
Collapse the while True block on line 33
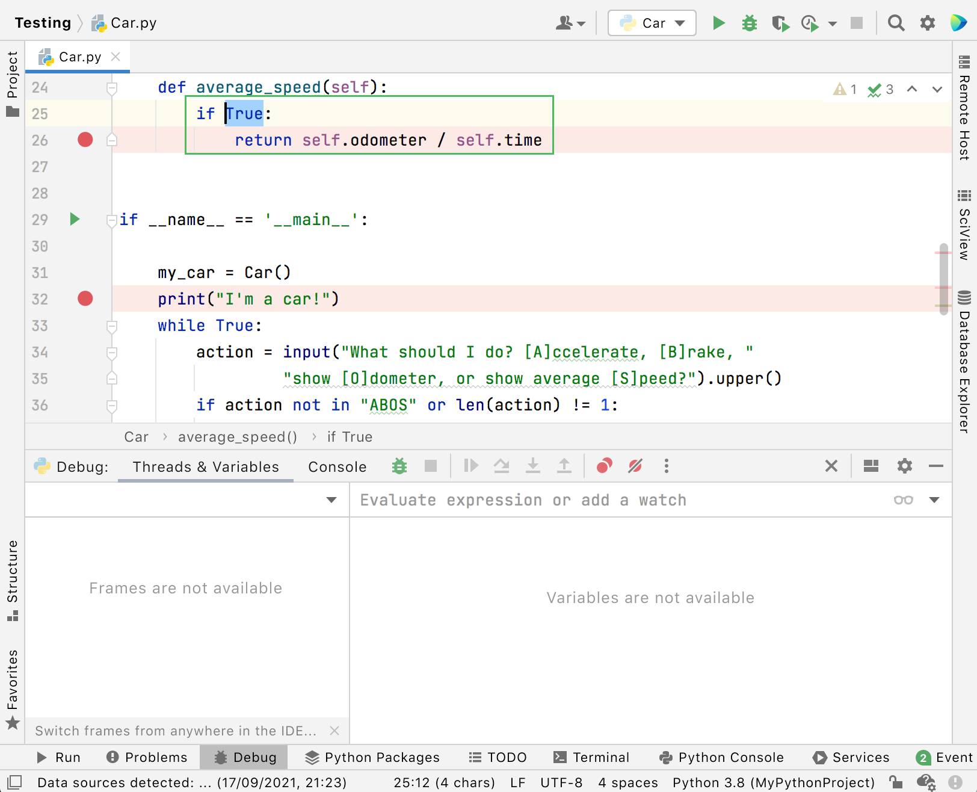[x=111, y=327]
